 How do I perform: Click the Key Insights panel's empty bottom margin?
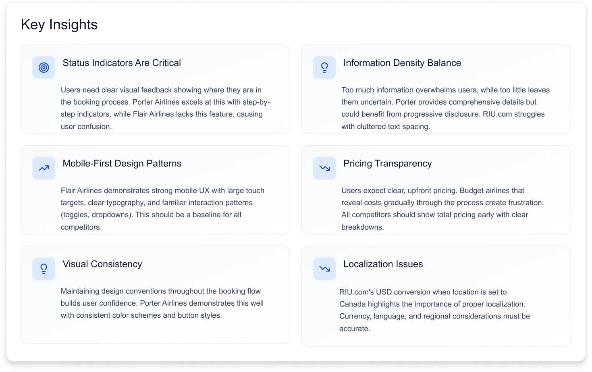coord(296,354)
